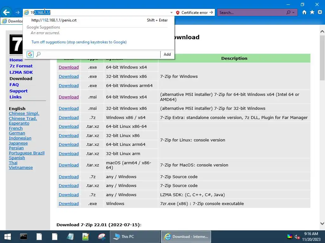Switch language to German
This screenshot has width=325, height=243.
(x=17, y=133)
